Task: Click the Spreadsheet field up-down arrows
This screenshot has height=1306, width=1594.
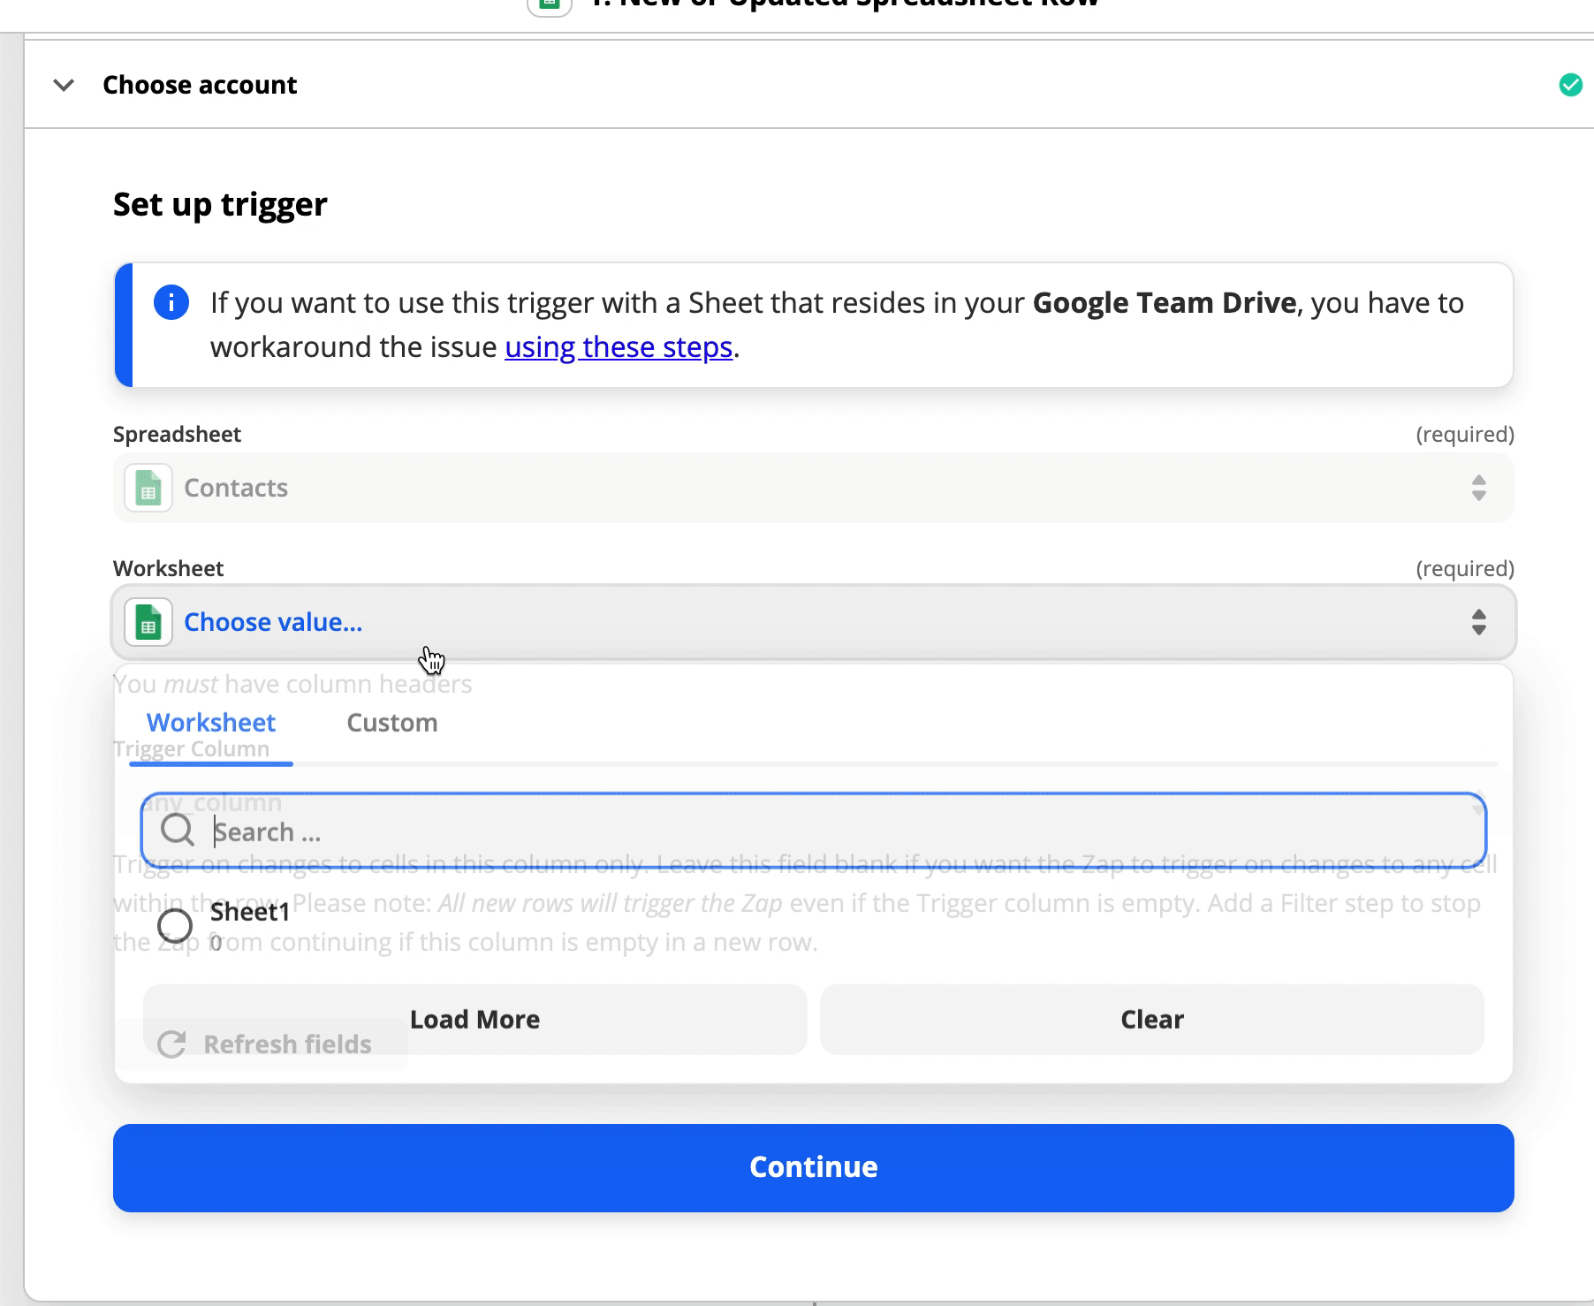Action: pyautogui.click(x=1478, y=488)
